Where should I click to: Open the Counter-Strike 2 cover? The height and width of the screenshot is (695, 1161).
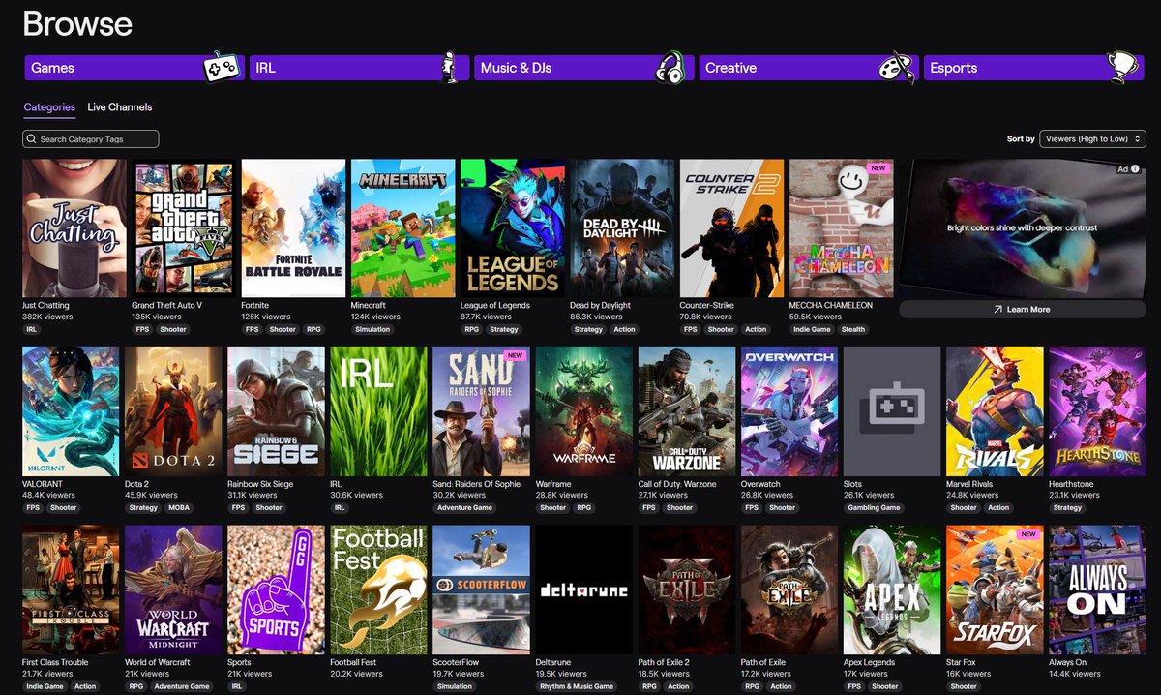731,228
